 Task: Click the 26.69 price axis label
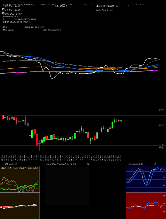click(x=161, y=125)
